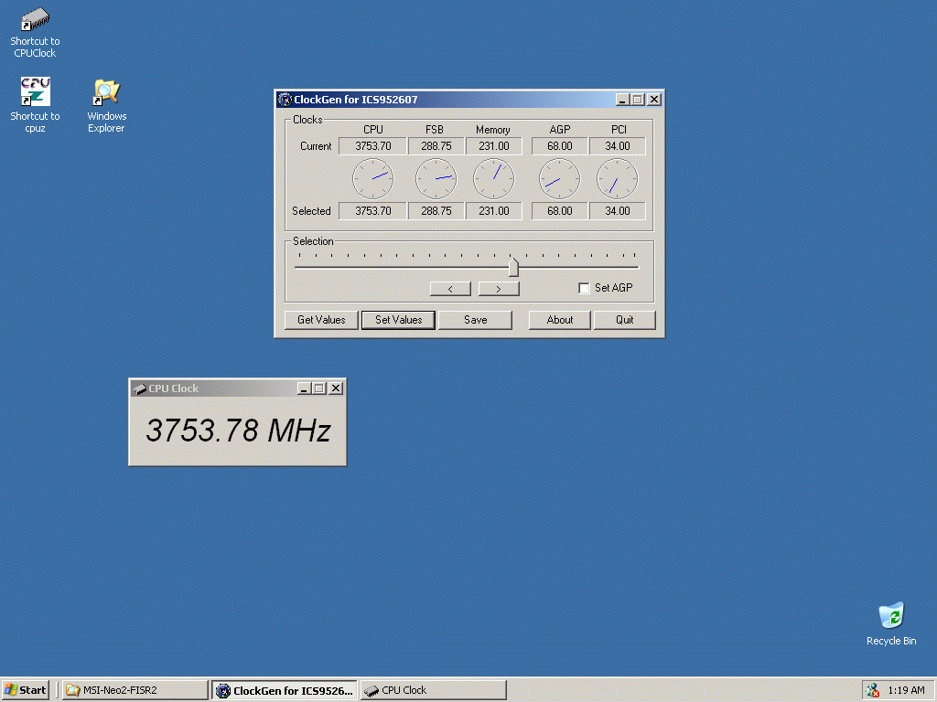
Task: Switch to ClockGen taskbar button
Action: pyautogui.click(x=285, y=690)
